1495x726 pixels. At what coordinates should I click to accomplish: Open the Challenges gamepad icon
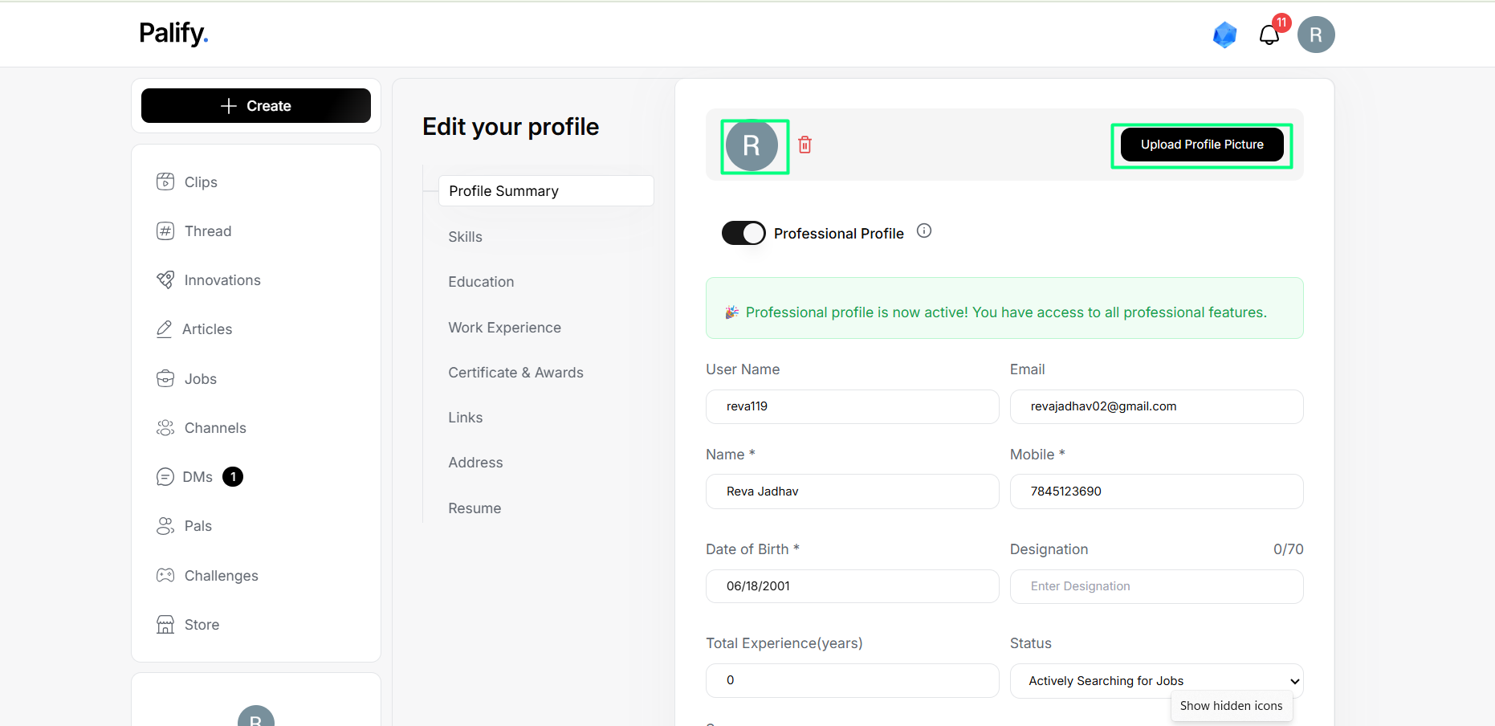165,575
